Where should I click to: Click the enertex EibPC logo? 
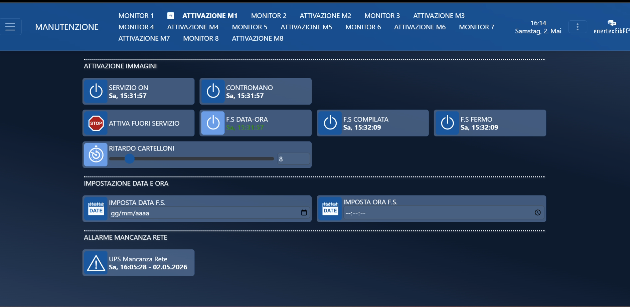point(612,27)
